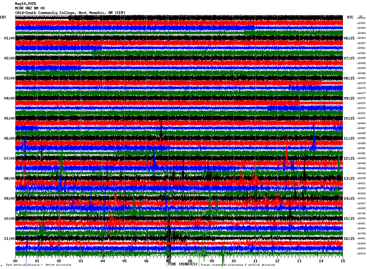Select the 06:15 UTC time label
The image size is (367, 269).
(349, 38)
